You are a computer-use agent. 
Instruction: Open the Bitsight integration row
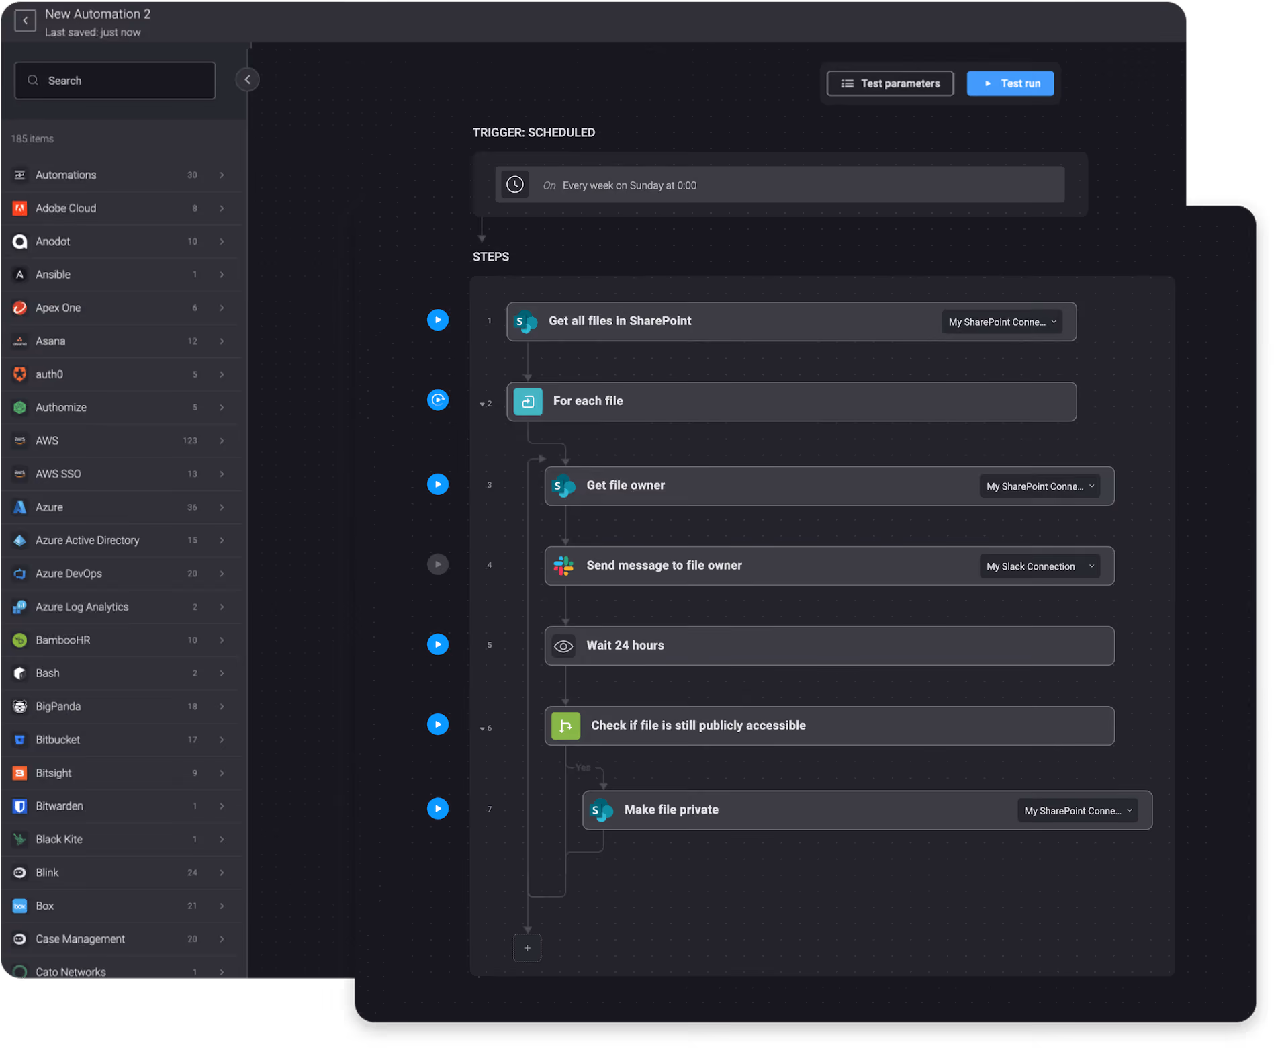tap(122, 773)
